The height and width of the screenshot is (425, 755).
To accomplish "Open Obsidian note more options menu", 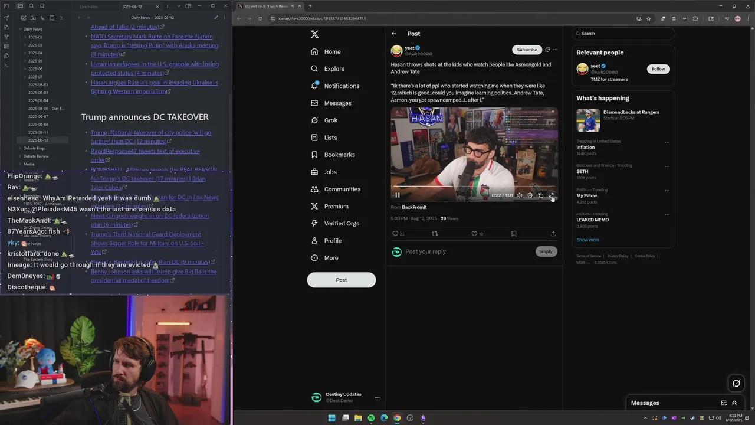I will tap(225, 18).
